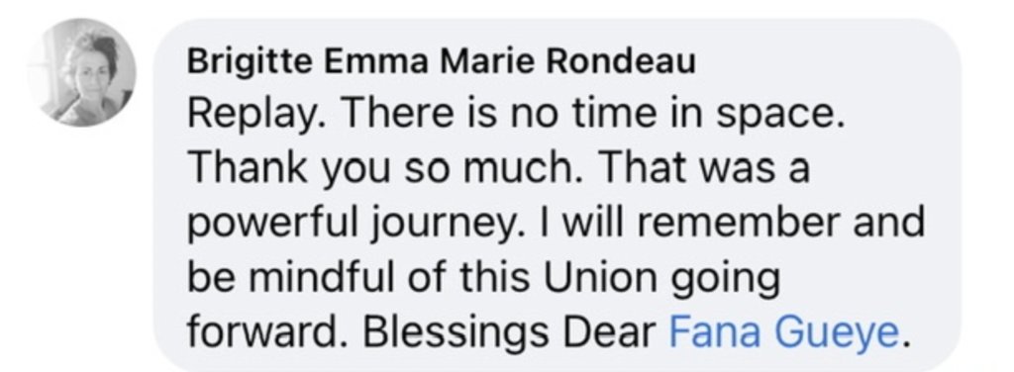Click the first name Fana in the mention

click(718, 332)
